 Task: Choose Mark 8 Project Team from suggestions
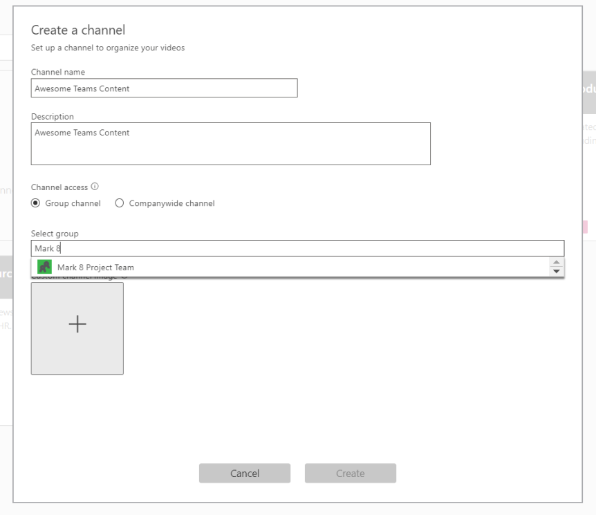coord(95,268)
